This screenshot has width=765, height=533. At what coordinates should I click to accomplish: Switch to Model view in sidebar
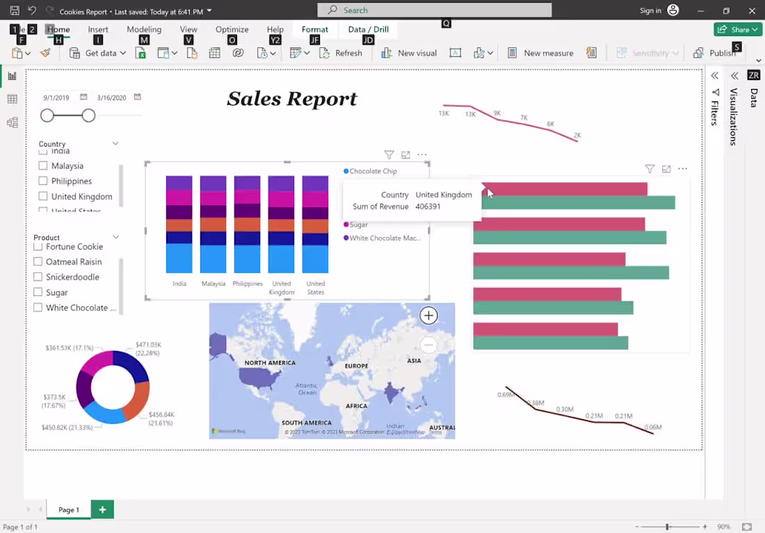coord(13,122)
